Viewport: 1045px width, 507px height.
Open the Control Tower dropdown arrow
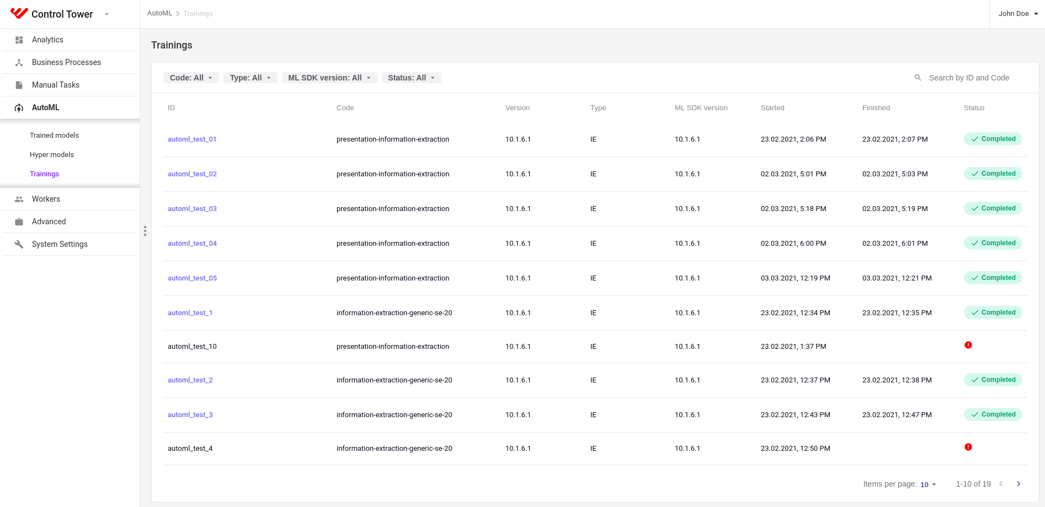click(106, 14)
